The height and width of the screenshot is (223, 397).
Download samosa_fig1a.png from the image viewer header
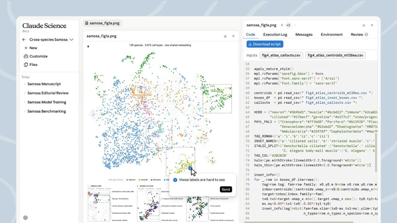225,36
